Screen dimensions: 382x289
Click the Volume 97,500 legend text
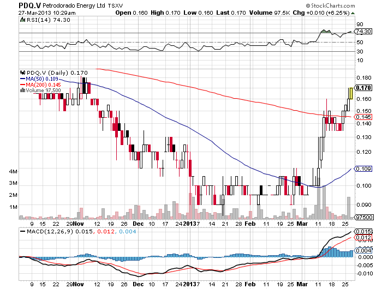[43, 91]
